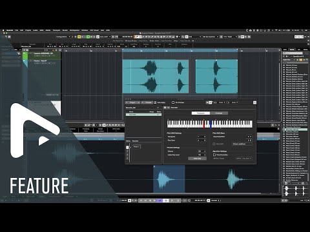Screen dimensions: 310x232
Task: Click the selected range in sample editor
Action: click(169, 179)
